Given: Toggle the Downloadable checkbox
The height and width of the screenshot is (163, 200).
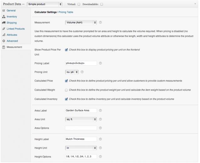Looking at the screenshot, I should coord(102,4).
